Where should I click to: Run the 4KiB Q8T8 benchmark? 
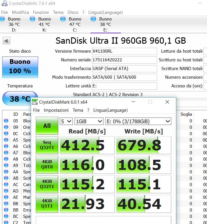(47, 165)
